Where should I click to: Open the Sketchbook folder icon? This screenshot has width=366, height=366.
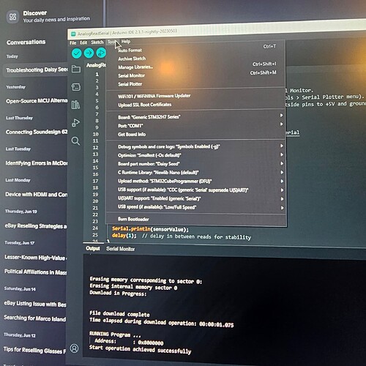(76, 69)
